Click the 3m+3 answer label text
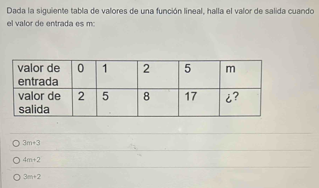 tap(31, 143)
